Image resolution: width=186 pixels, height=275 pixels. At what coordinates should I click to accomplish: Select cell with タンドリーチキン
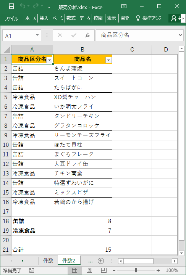82,116
